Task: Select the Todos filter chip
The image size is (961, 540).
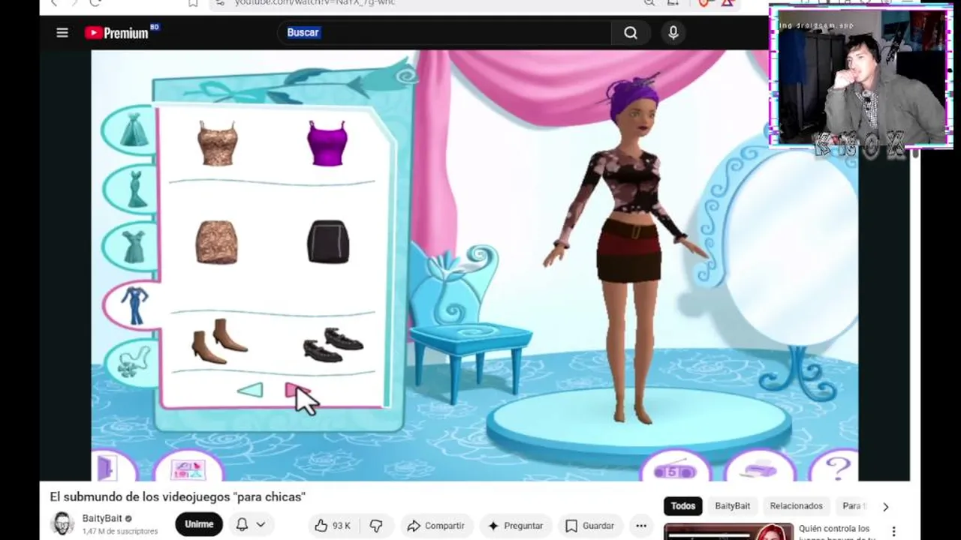Action: [683, 506]
